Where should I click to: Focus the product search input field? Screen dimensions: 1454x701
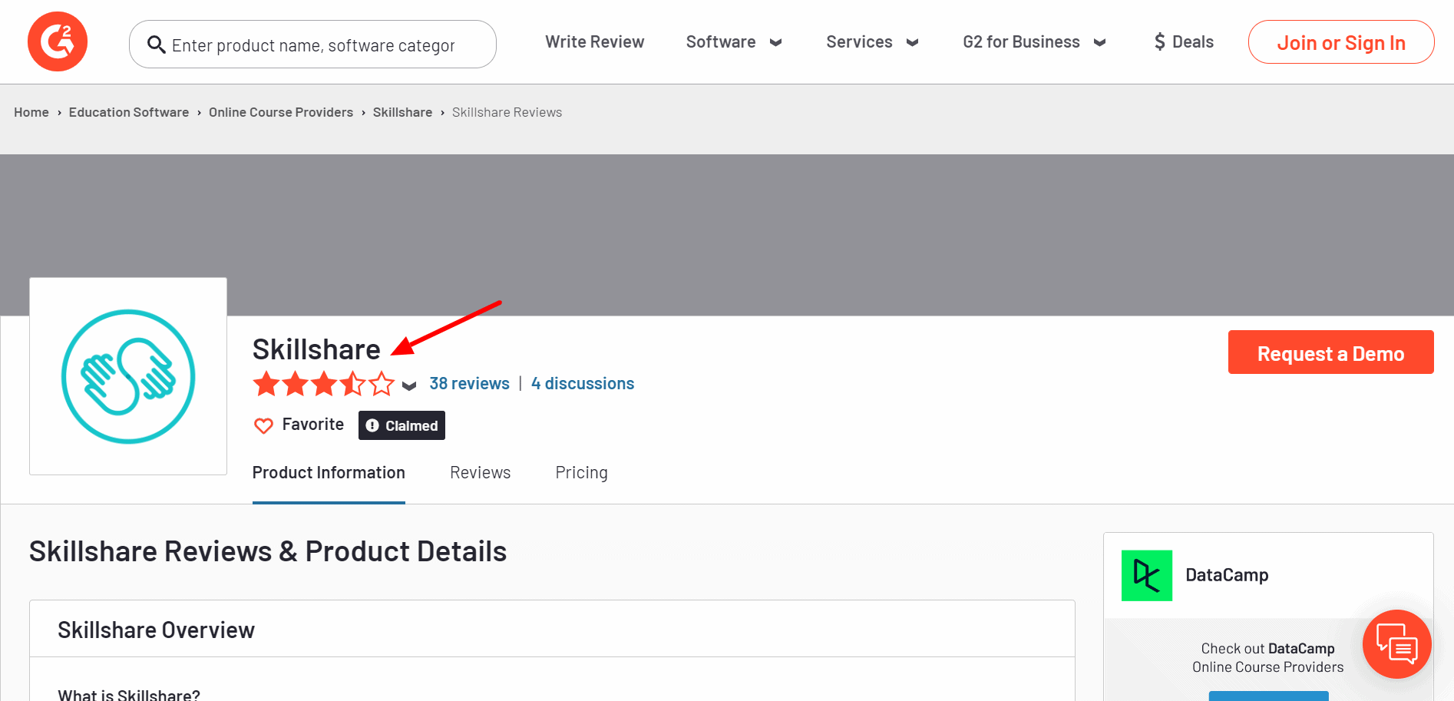click(322, 45)
